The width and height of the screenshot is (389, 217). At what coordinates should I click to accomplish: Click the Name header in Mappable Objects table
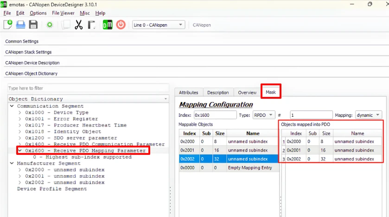click(253, 134)
